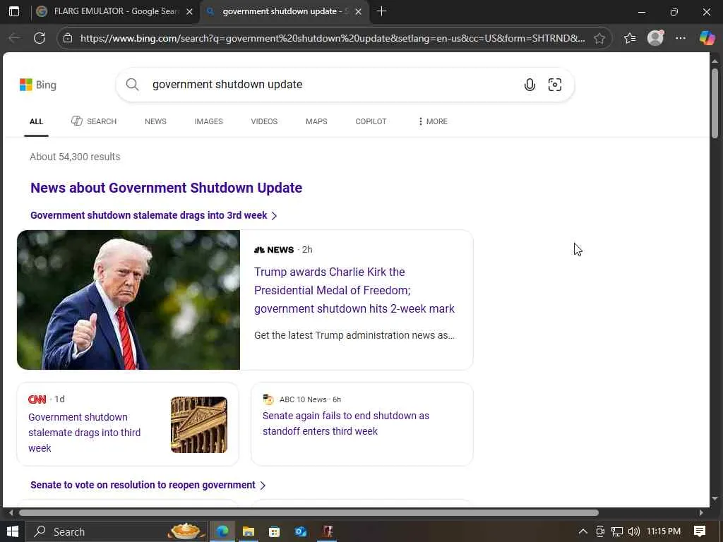This screenshot has height=542, width=723.
Task: Open Trump awards Charlie Kirk headline
Action: pyautogui.click(x=354, y=290)
